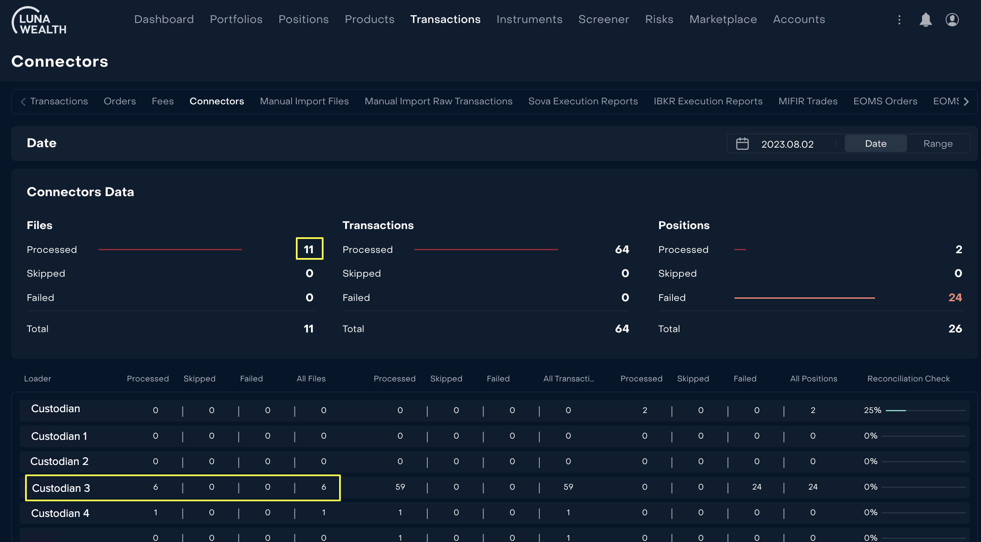Click Custodian 3's 0% reconciliation bar
981x542 pixels.
[x=923, y=487]
